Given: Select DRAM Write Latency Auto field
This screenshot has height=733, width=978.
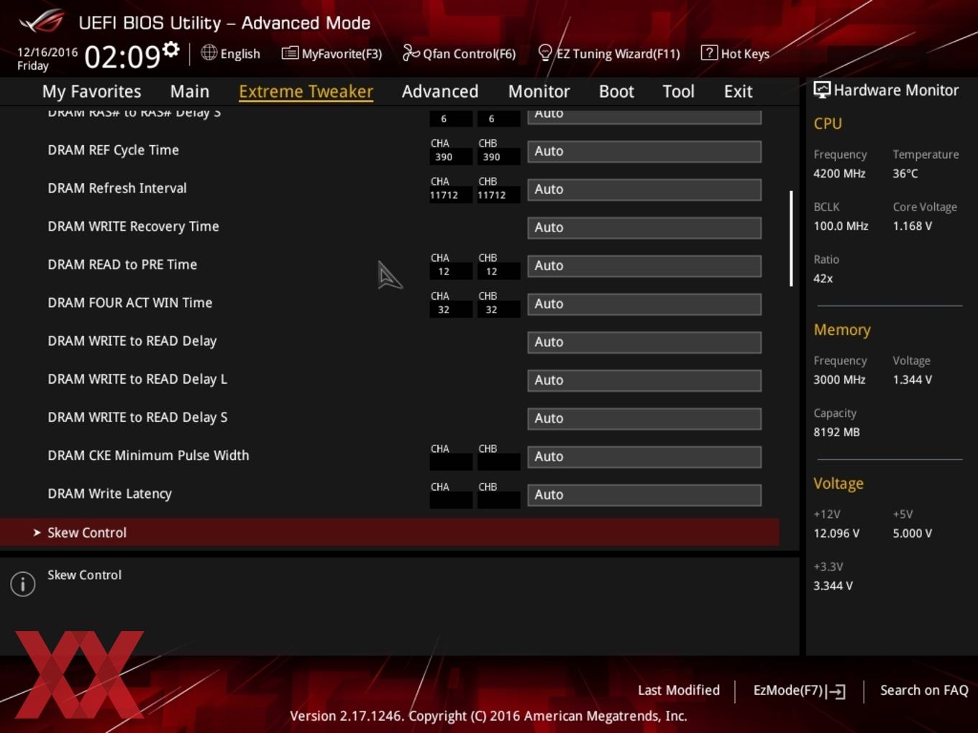Looking at the screenshot, I should [x=644, y=494].
